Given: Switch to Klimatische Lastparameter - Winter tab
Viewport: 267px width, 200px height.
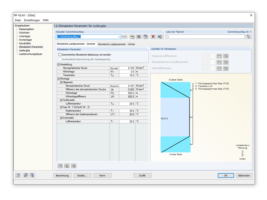Looking at the screenshot, I should coord(117,44).
